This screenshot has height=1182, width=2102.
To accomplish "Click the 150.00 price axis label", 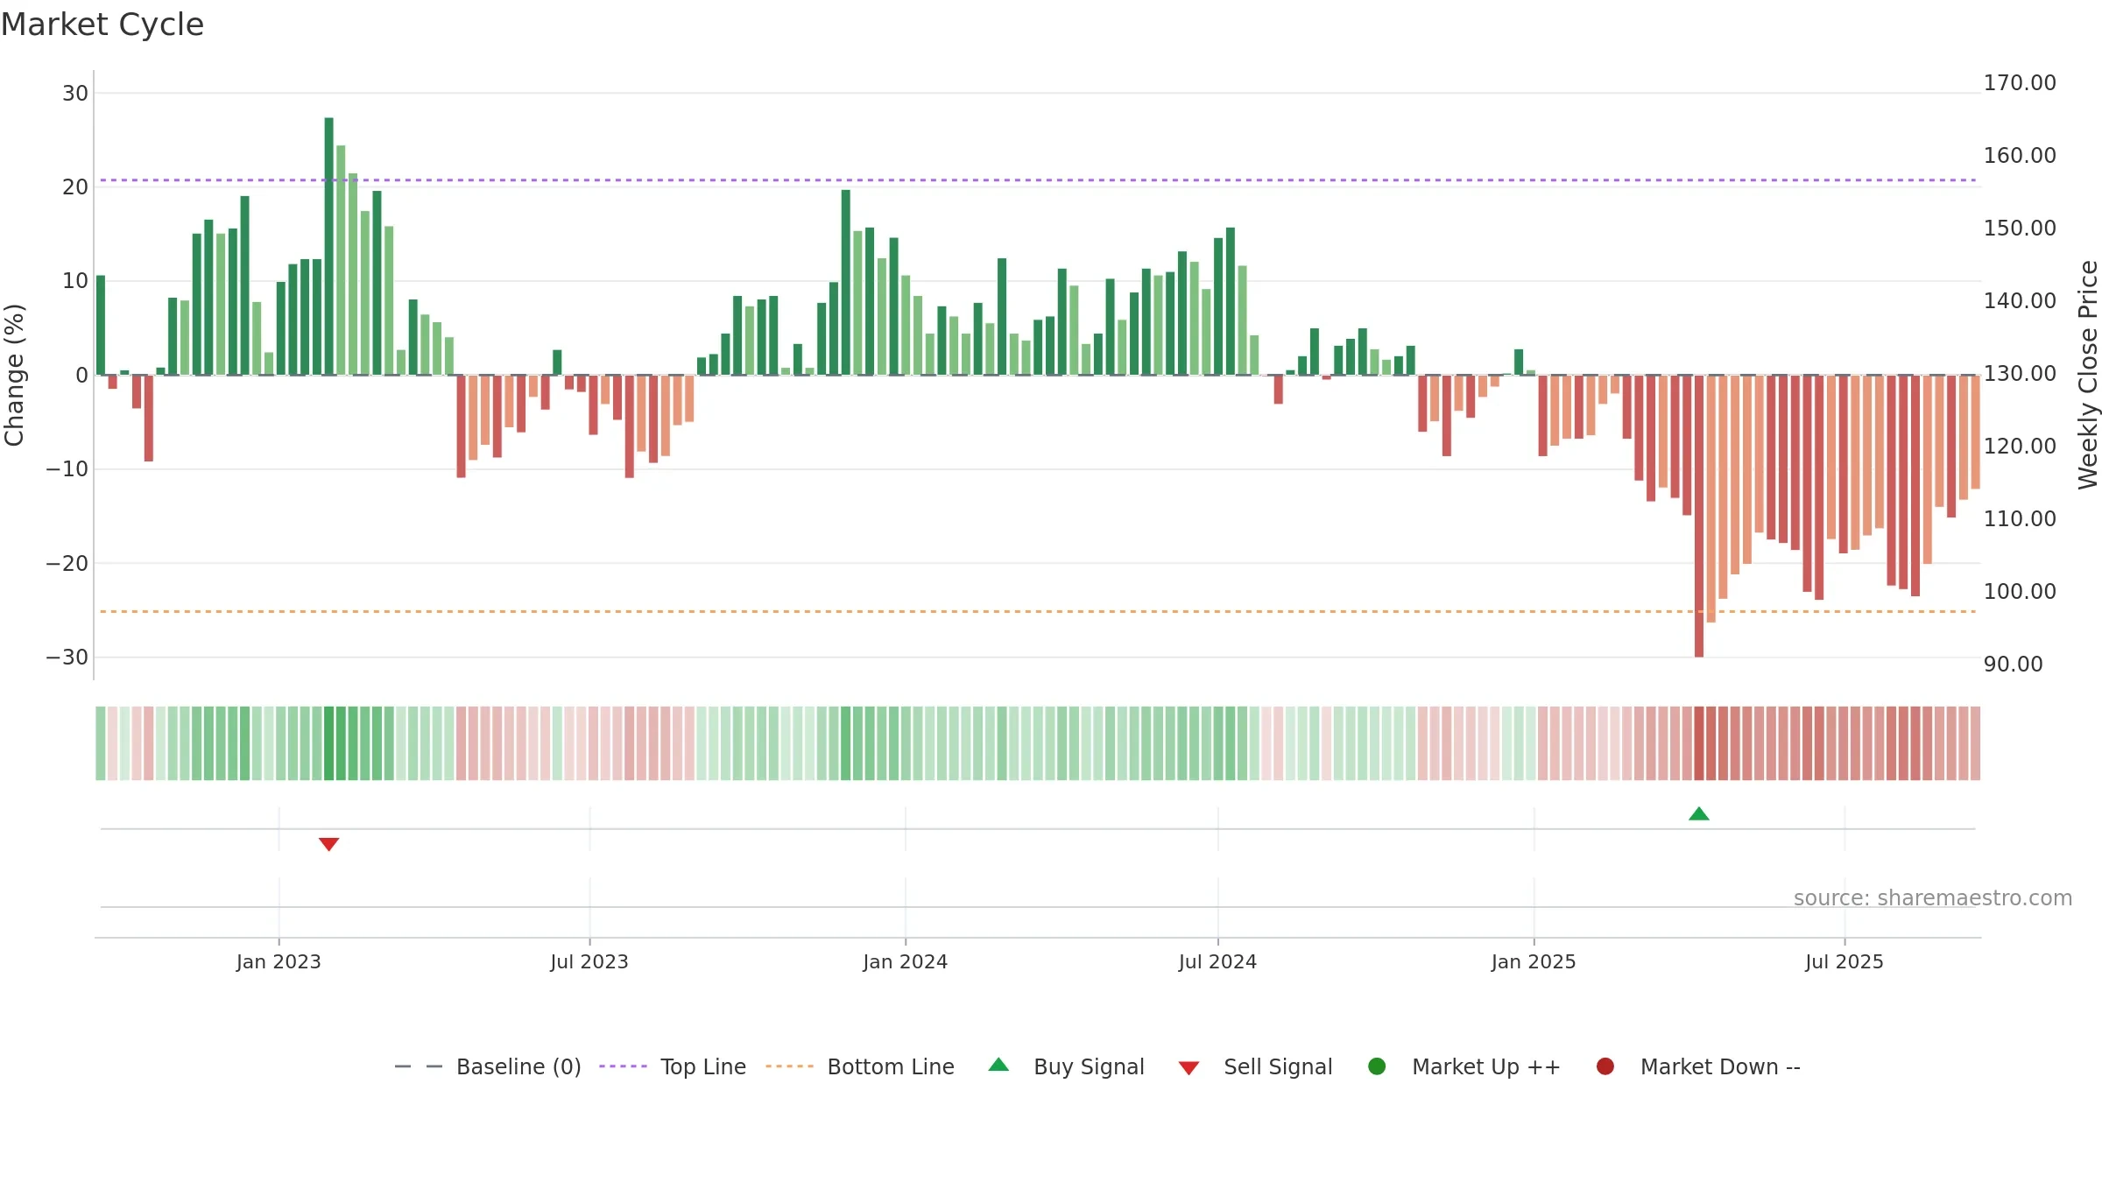I will 2020,229.
